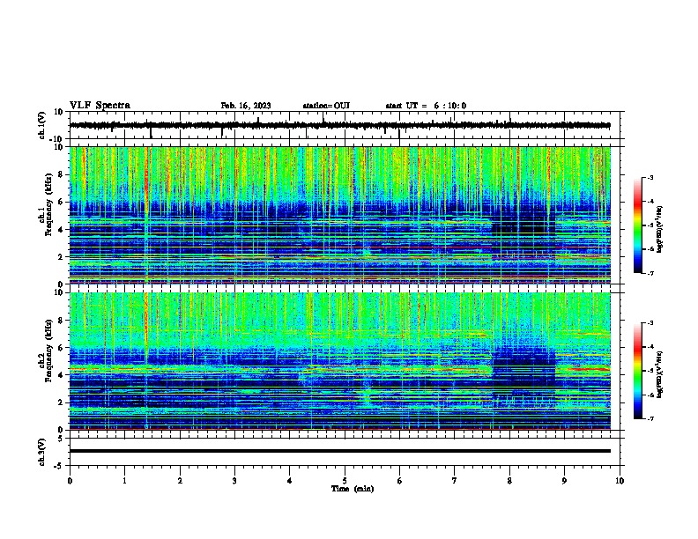Click the "2" kHz tick on ch.2 spectrogram axis
The image size is (698, 539).
click(x=62, y=402)
